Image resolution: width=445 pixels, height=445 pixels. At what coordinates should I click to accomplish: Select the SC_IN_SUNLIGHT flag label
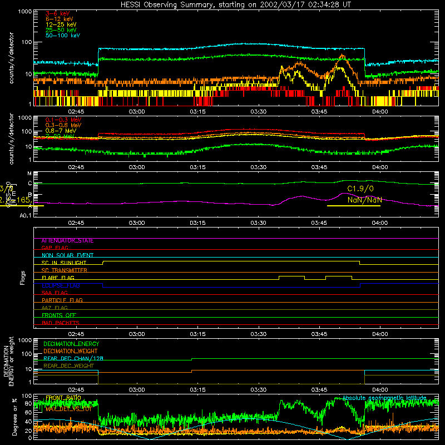[64, 263]
